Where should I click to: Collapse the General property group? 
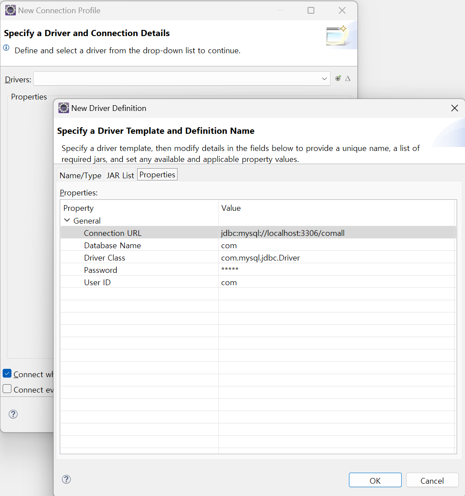coord(67,220)
